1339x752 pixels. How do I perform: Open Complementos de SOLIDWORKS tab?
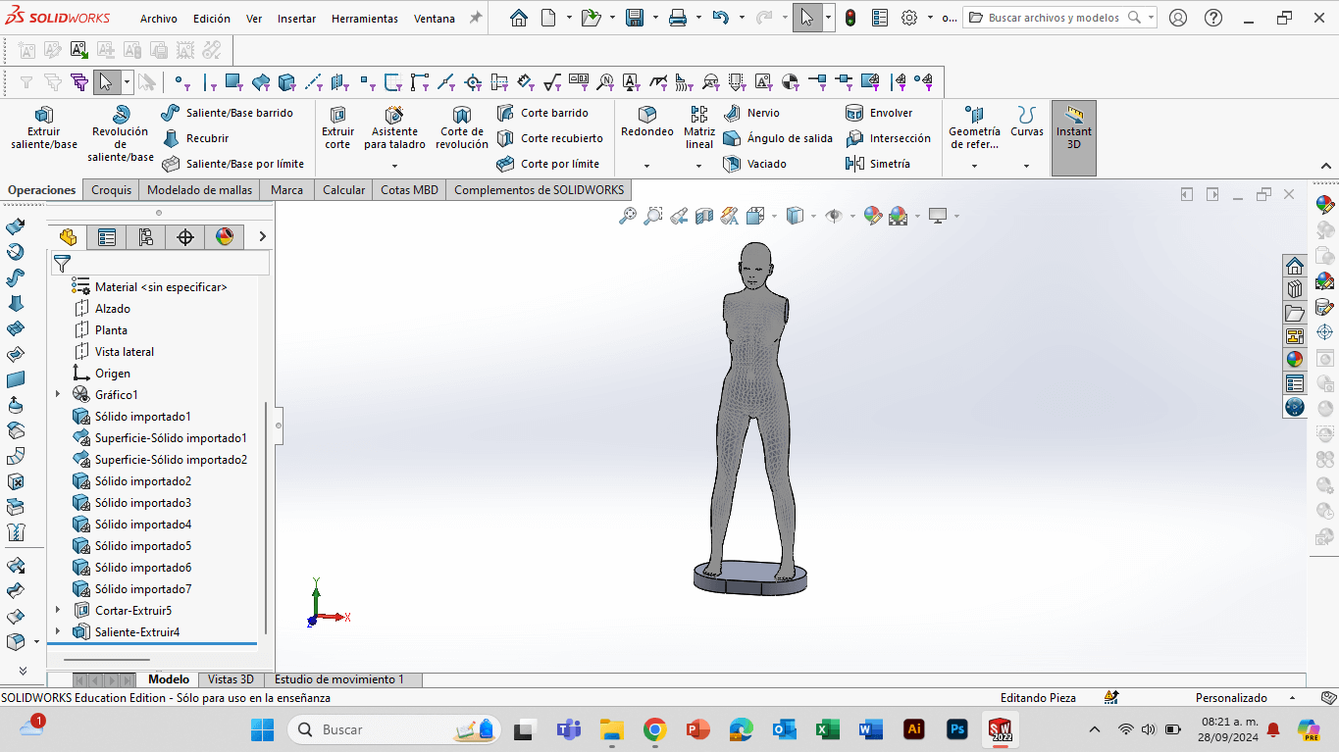click(x=539, y=190)
